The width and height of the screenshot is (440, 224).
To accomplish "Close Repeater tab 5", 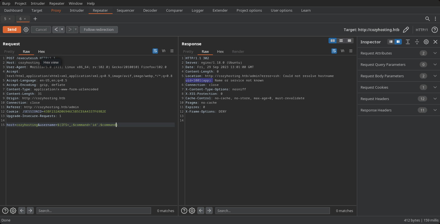I will click(x=9, y=19).
